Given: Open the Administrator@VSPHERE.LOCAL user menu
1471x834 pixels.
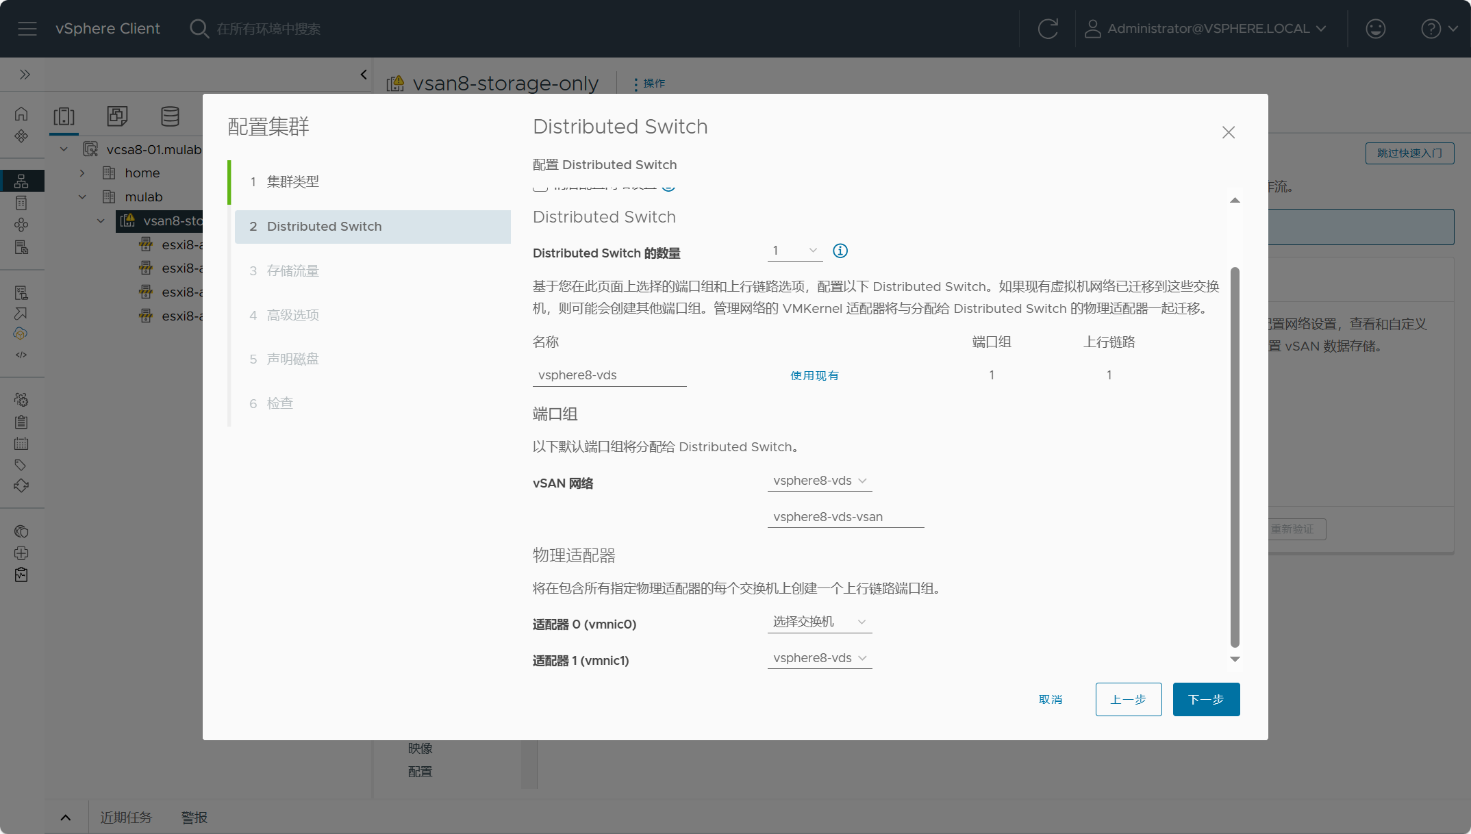Looking at the screenshot, I should (x=1205, y=29).
